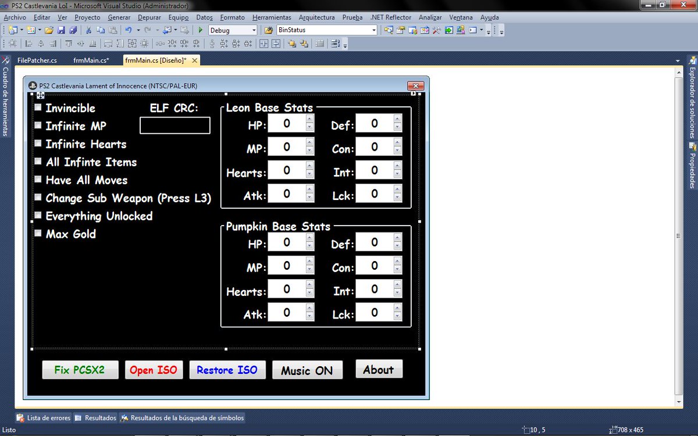Open the dropdown arrow beside Command Window icon
This screenshot has height=436, width=698.
[482, 30]
